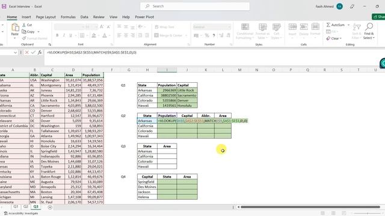The image size is (385, 216).
Task: Click the Share button
Action: pyautogui.click(x=378, y=17)
